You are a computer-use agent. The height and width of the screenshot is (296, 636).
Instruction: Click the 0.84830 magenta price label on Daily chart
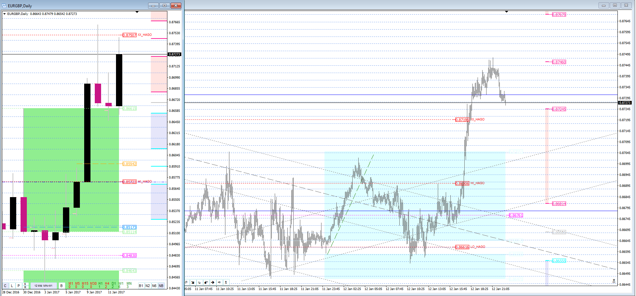130,256
